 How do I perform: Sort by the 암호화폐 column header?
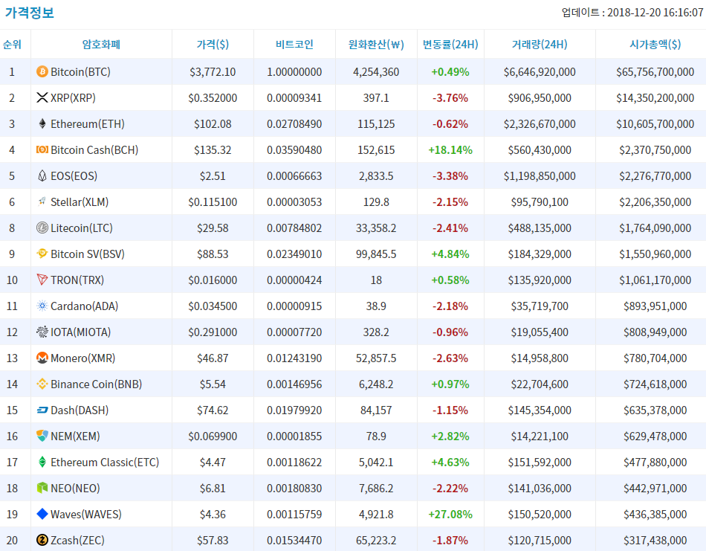pyautogui.click(x=101, y=44)
